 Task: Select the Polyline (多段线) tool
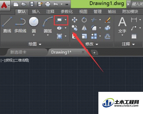20,25
